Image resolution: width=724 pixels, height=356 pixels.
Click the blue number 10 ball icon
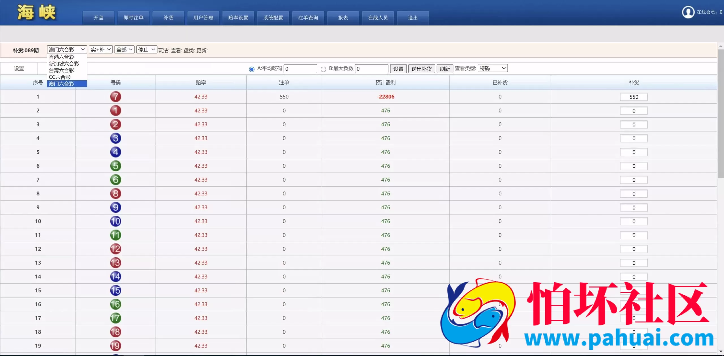115,221
